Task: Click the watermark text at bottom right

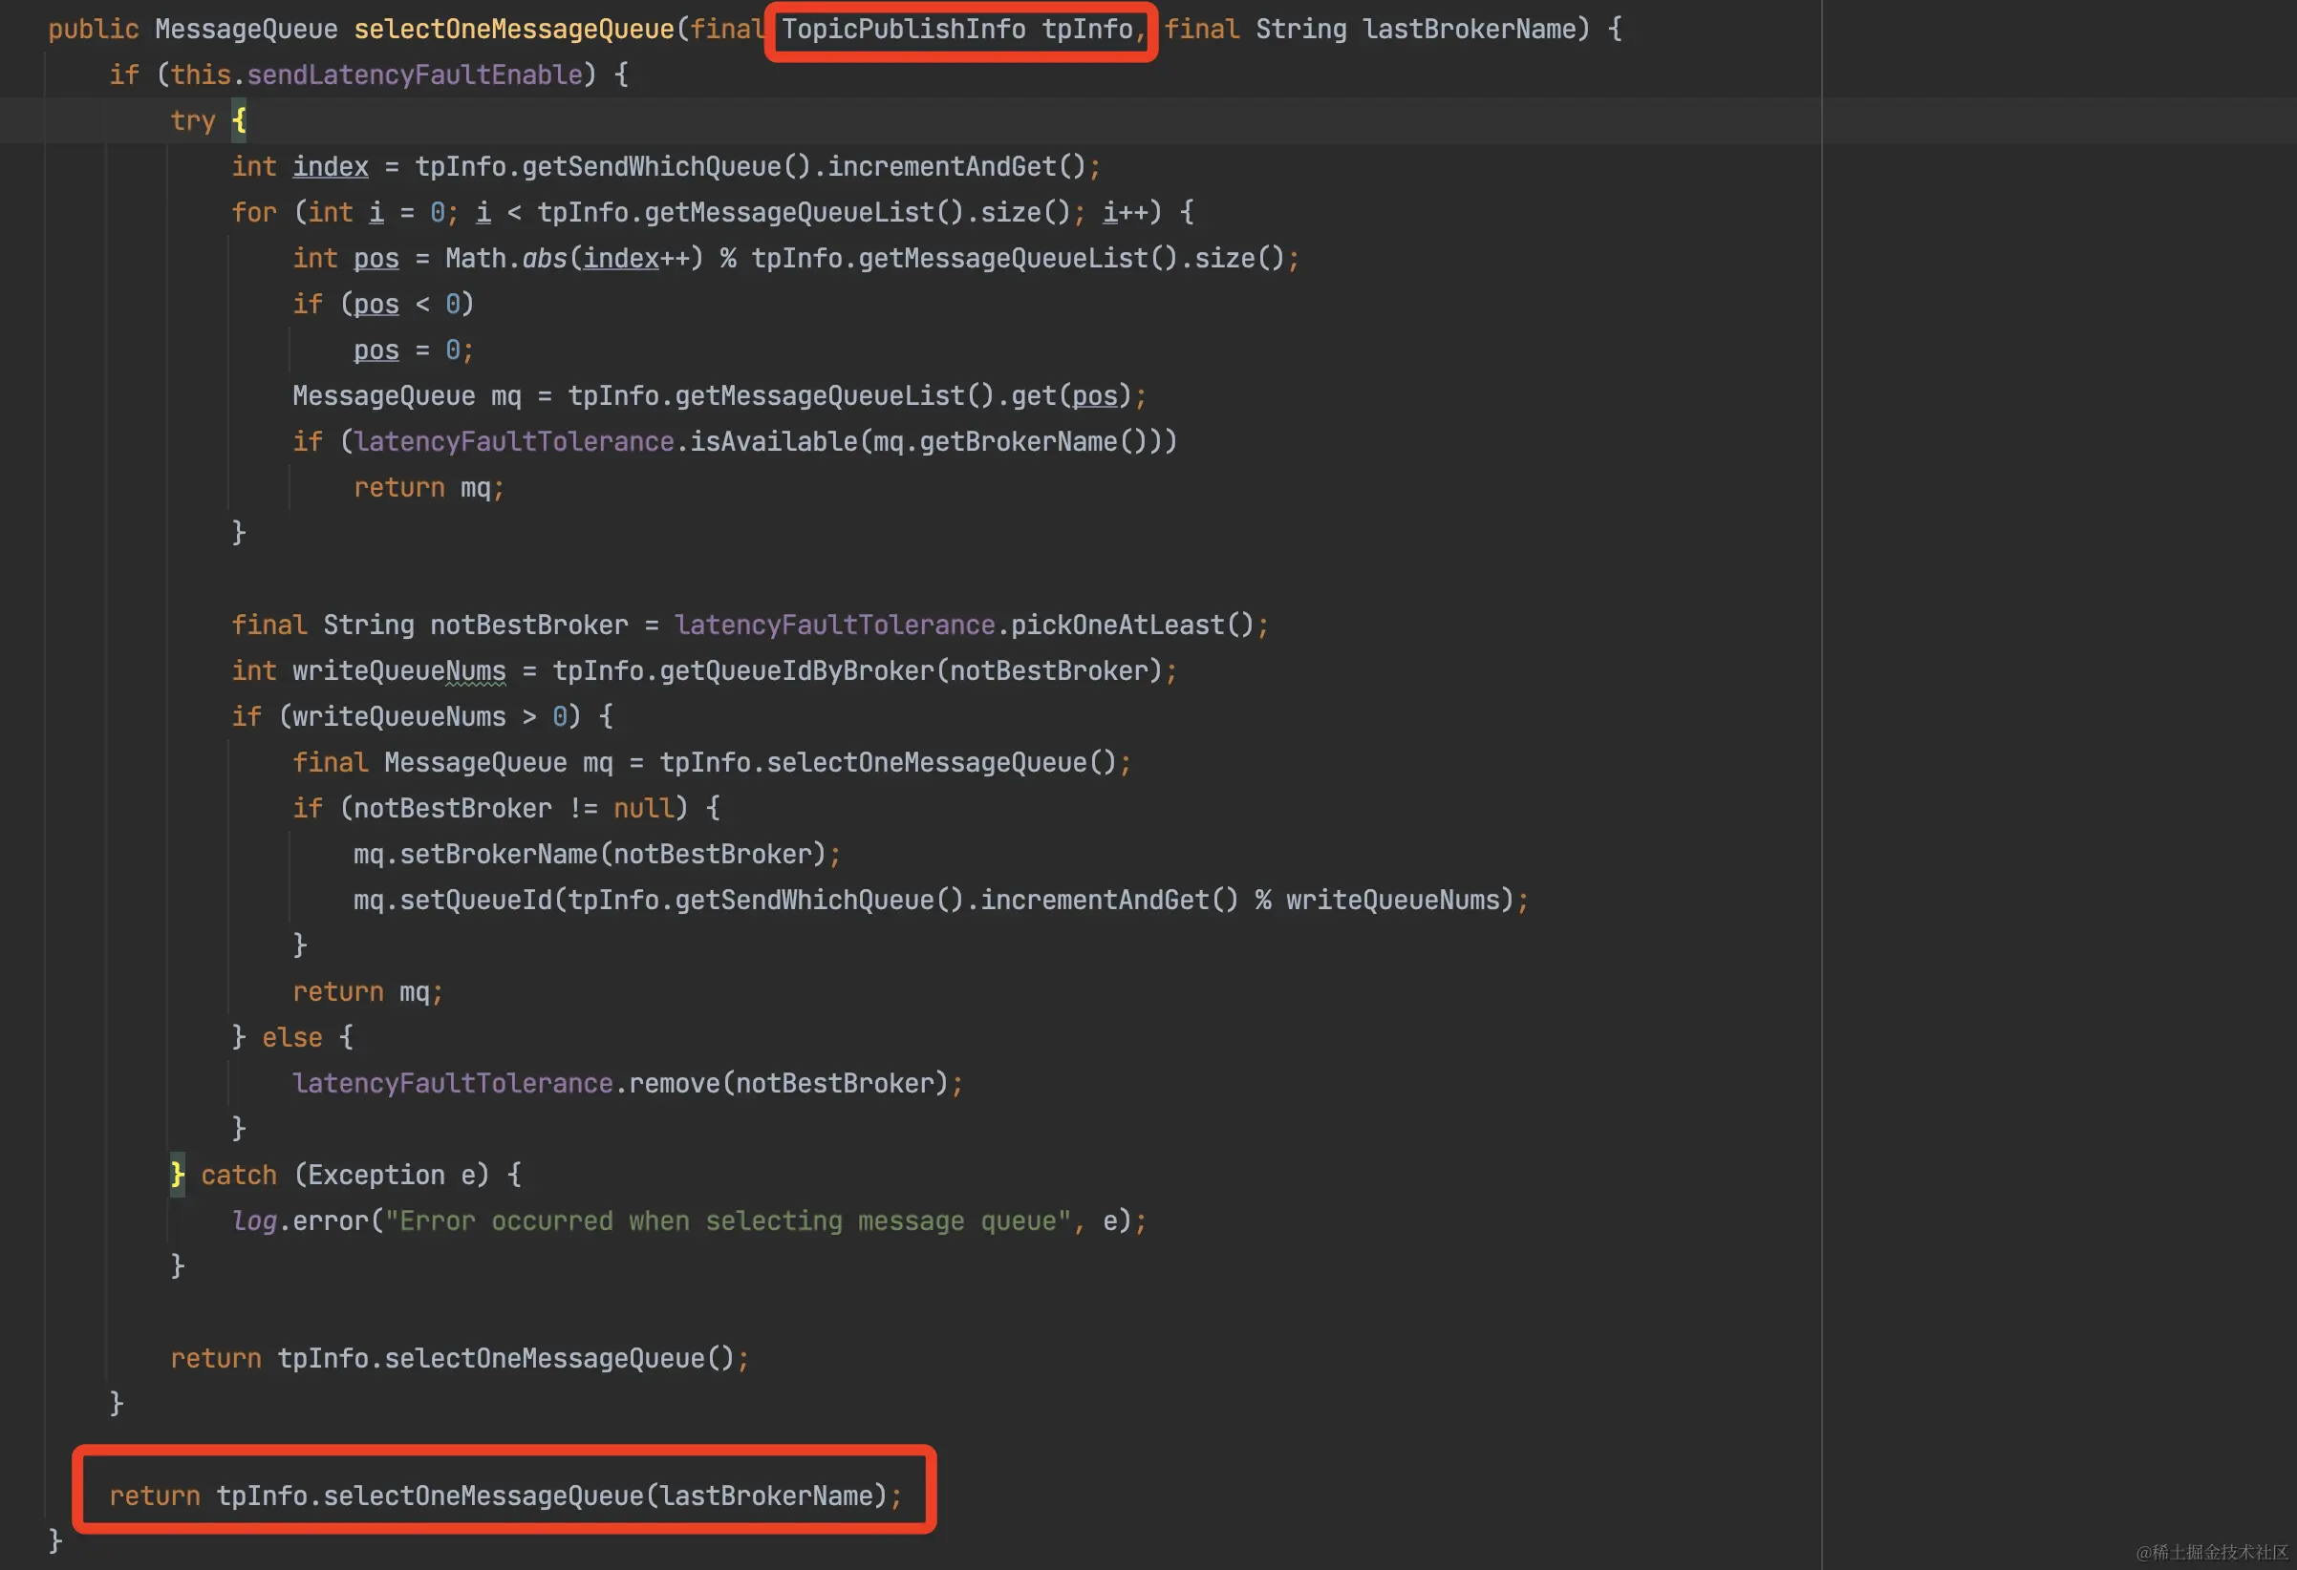Action: pyautogui.click(x=2211, y=1552)
